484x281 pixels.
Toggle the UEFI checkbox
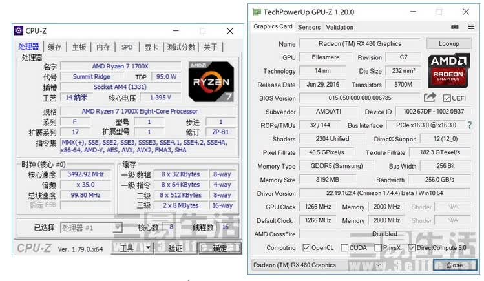[447, 98]
